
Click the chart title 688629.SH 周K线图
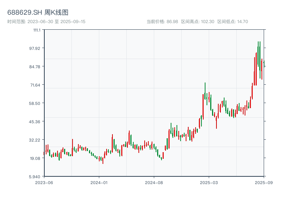38,12
